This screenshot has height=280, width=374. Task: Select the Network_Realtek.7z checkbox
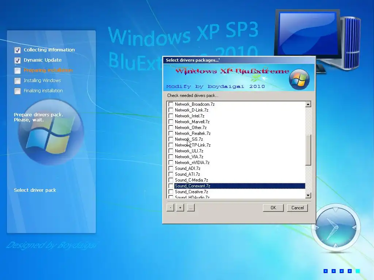(171, 133)
